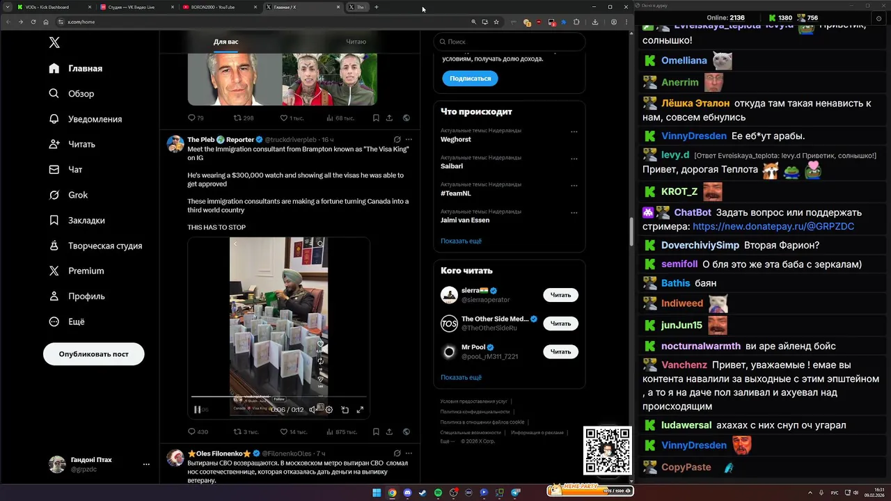Repost The Pleb Reporter post (3 тыс.)

(x=246, y=432)
